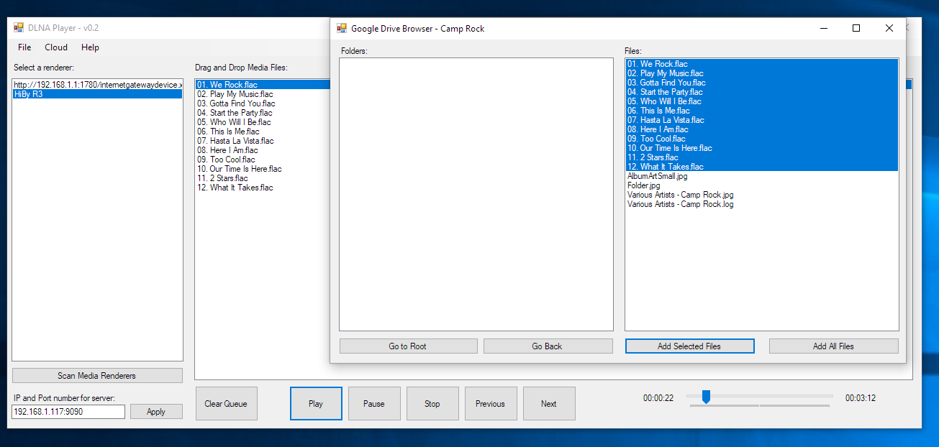Select Folder.jpg in Files list
The image size is (939, 447).
(762, 185)
